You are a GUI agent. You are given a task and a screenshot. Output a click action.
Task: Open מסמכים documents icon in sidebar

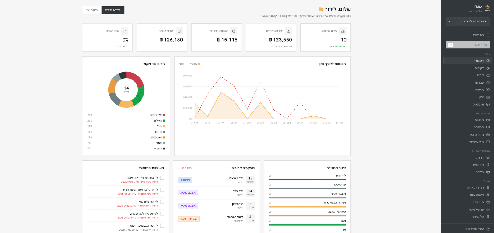pos(488,165)
